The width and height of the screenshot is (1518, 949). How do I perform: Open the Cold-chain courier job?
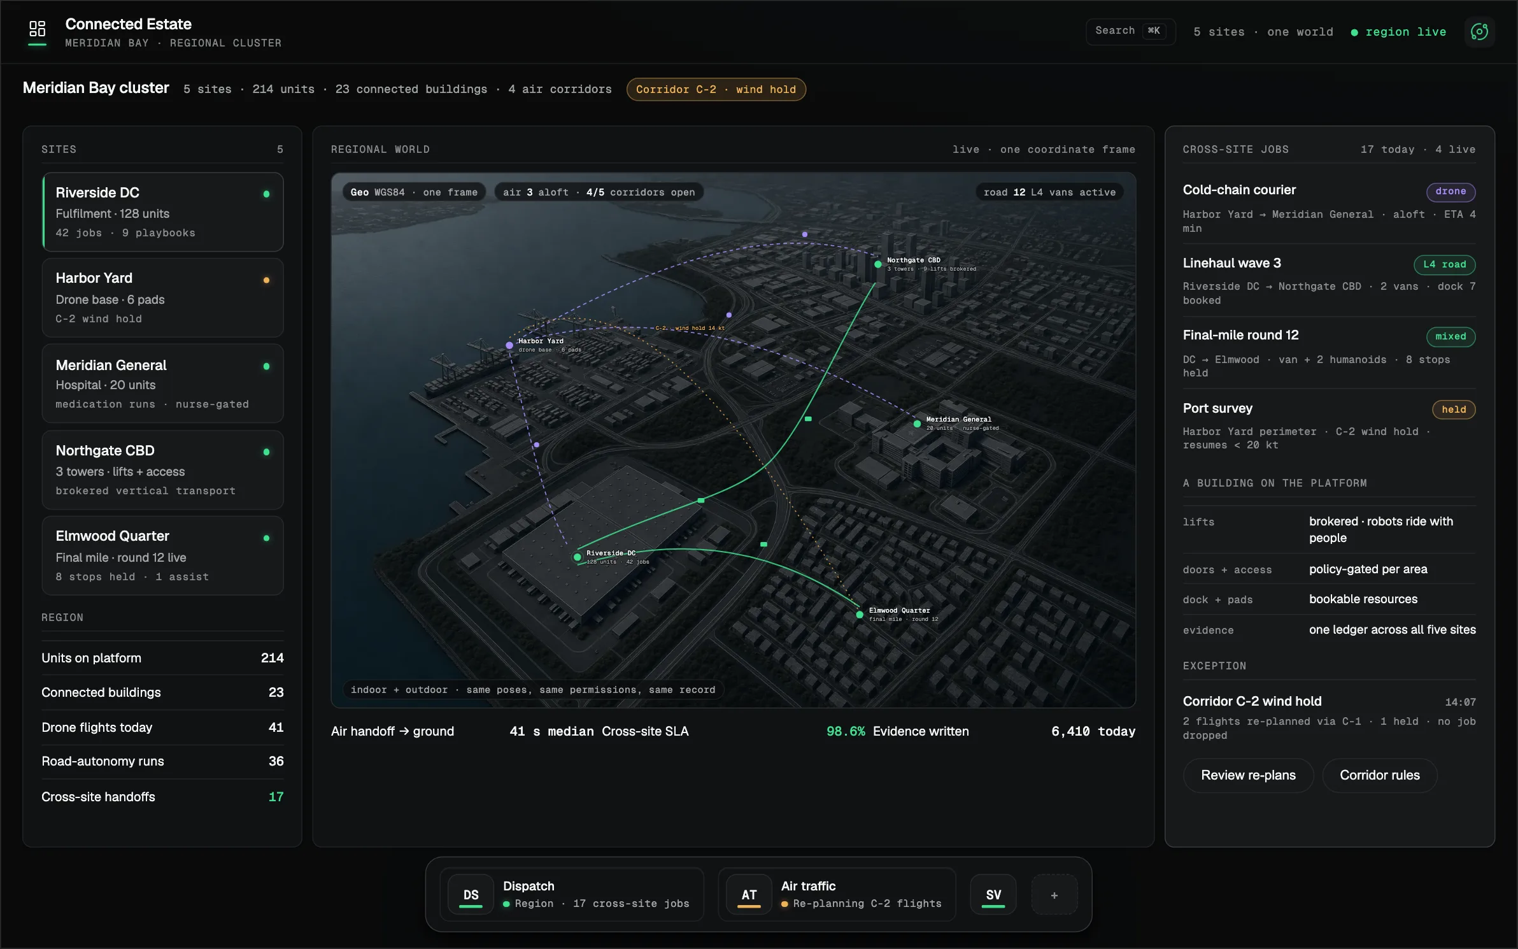pos(1329,208)
